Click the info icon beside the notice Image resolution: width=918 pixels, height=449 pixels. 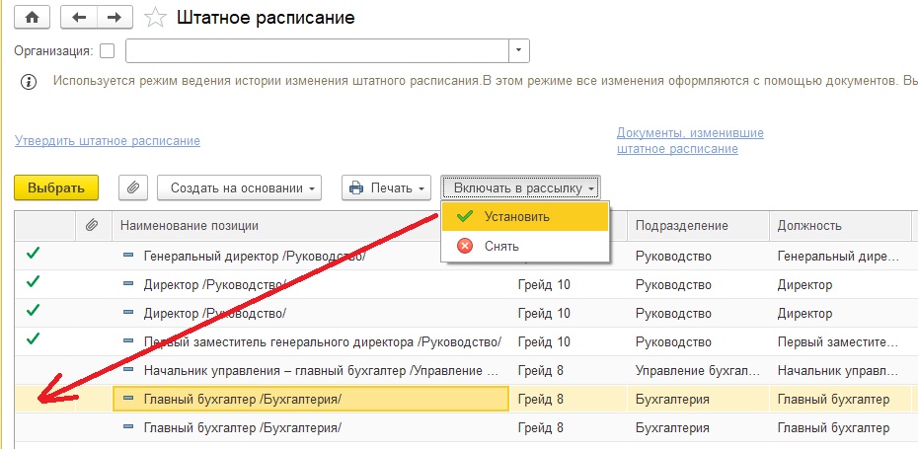[29, 81]
